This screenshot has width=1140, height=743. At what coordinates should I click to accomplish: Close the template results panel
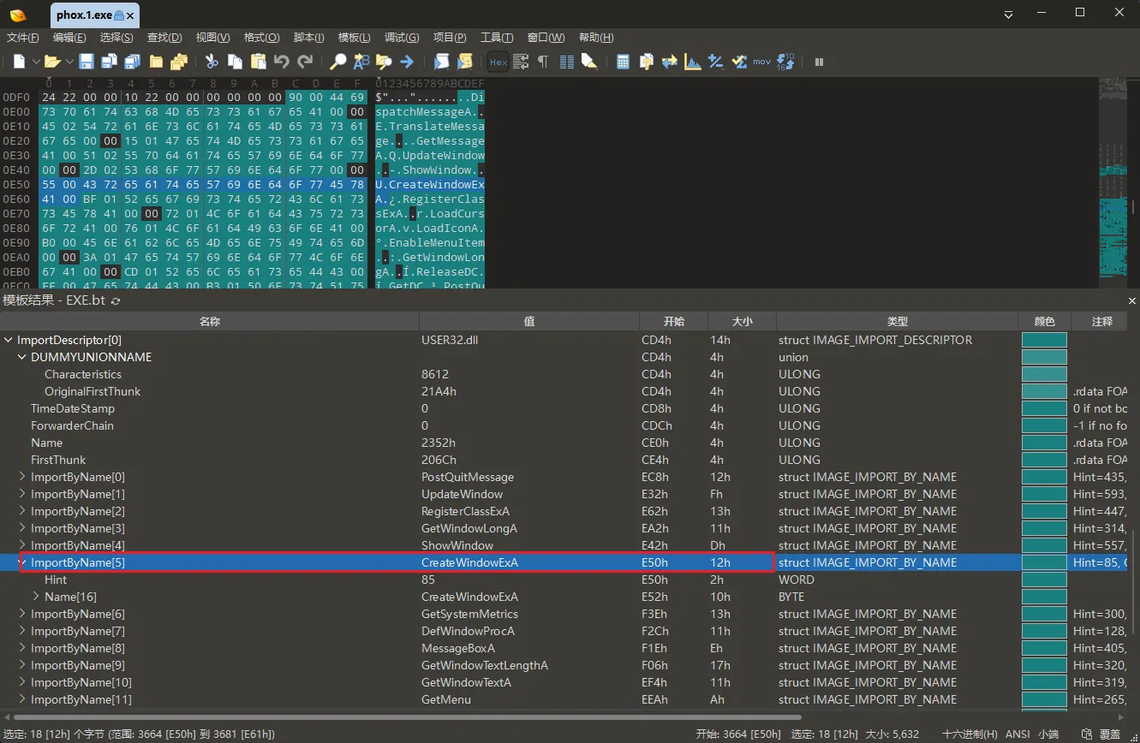pos(1132,300)
